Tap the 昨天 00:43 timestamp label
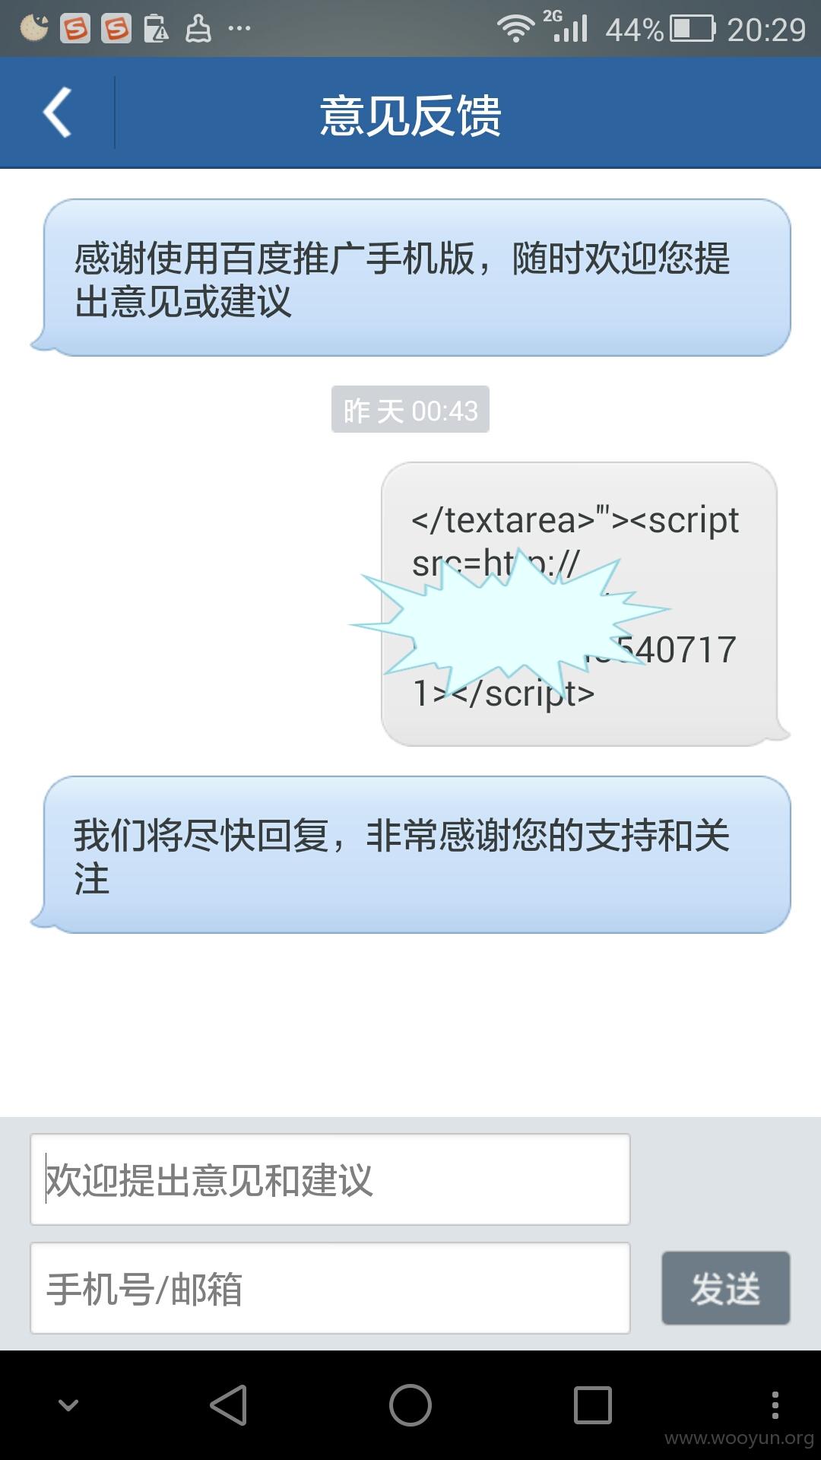This screenshot has height=1460, width=821. click(410, 410)
